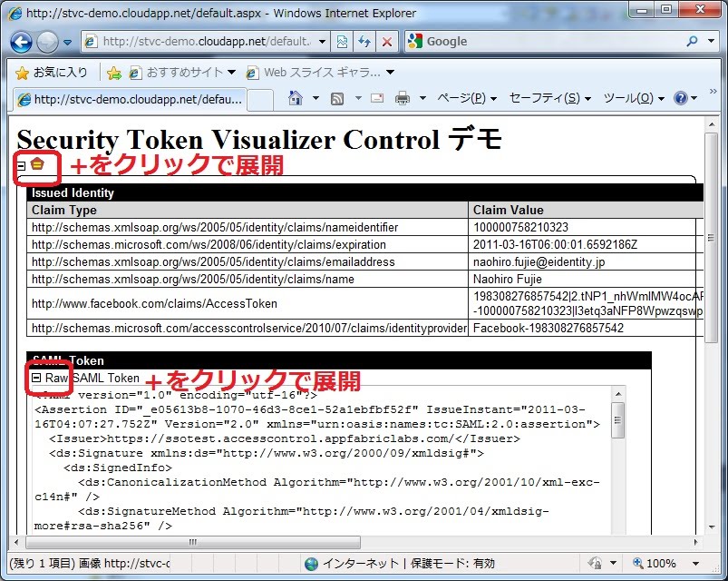The height and width of the screenshot is (581, 728).
Task: Click the SAML textbox scroll up arrow
Action: point(618,394)
